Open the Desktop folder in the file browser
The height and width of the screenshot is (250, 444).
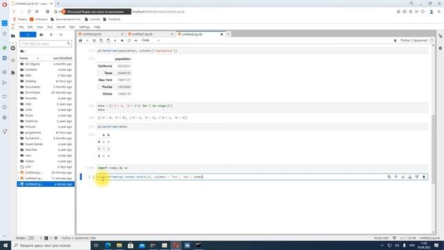click(x=31, y=81)
